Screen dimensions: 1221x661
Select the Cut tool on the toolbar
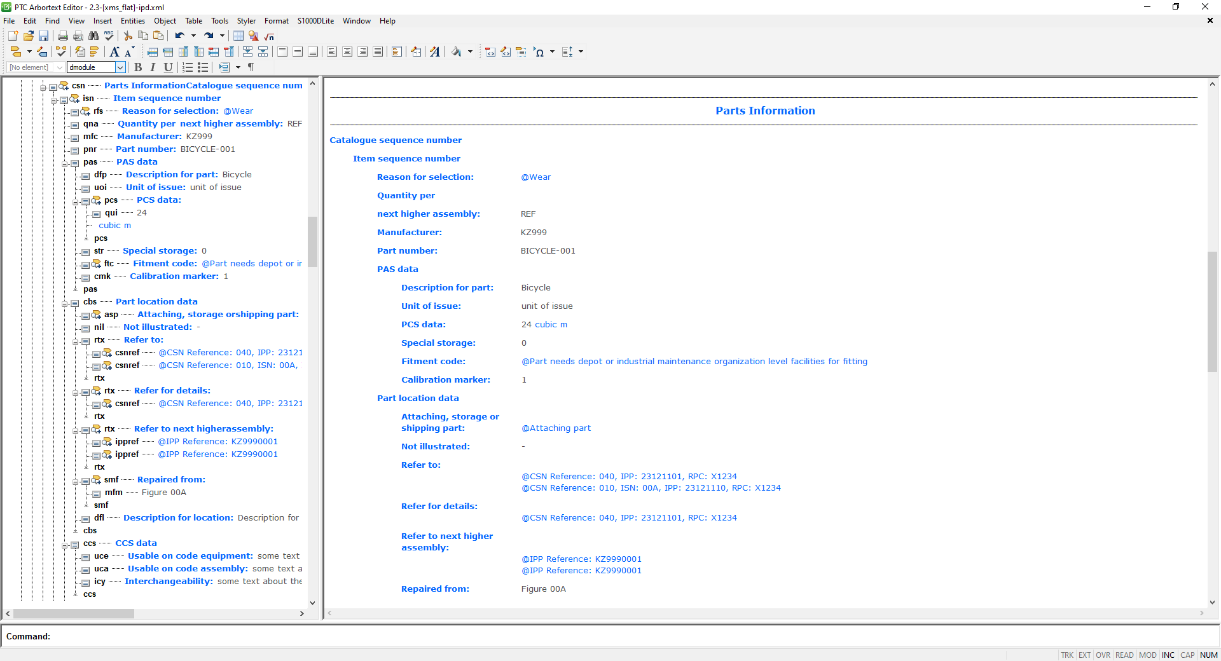127,36
